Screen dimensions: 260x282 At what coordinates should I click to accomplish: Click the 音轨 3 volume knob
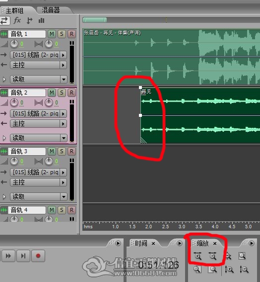point(14,161)
